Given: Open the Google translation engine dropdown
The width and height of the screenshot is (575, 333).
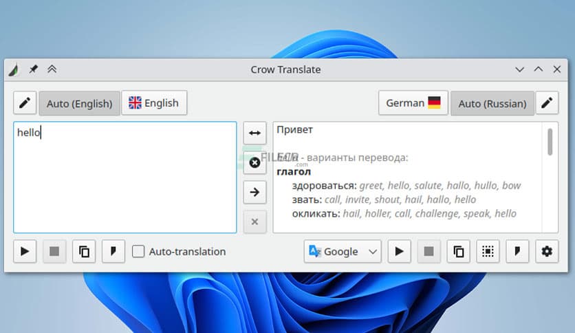Looking at the screenshot, I should [x=343, y=251].
